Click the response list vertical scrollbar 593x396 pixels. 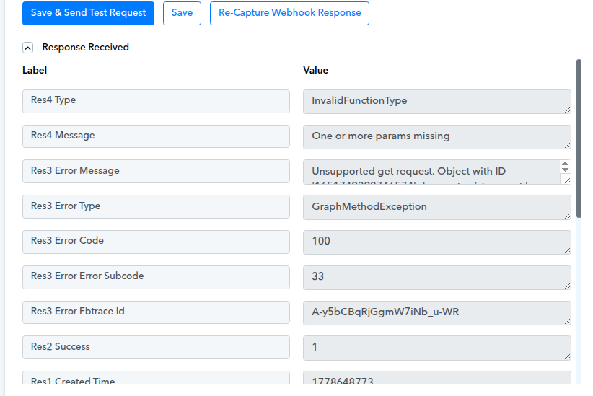click(579, 138)
